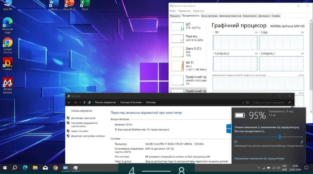Click Параметри живлення від акумулятора link
Image resolution: width=313 pixels, height=174 pixels.
click(259, 159)
